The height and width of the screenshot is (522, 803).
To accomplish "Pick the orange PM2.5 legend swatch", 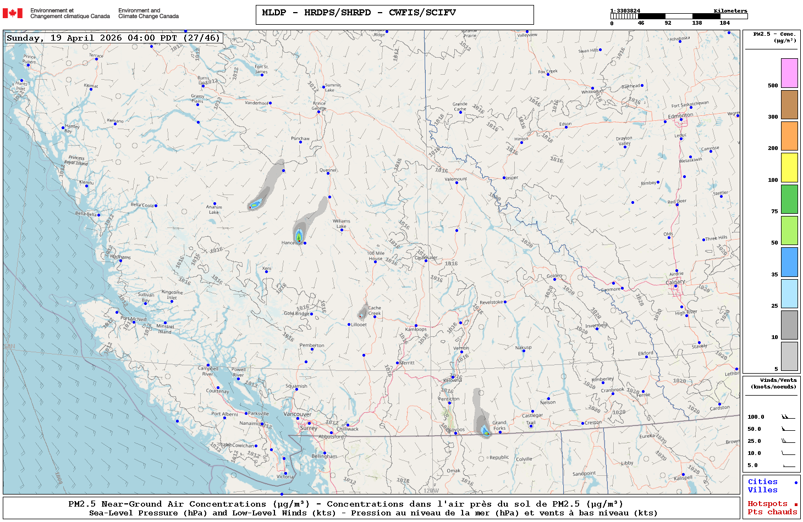I will [789, 136].
